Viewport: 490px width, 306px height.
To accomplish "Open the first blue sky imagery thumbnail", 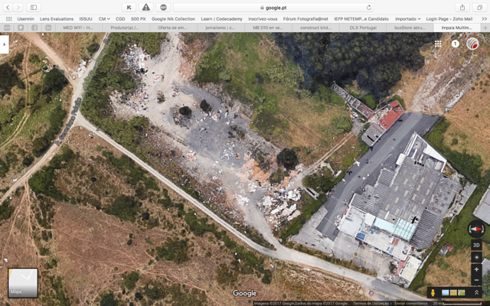I will (446, 292).
